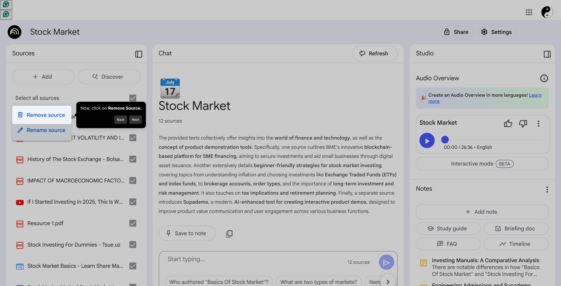561x286 pixels.
Task: Click doc icon of Stock Market Basics source
Action: 20,266
